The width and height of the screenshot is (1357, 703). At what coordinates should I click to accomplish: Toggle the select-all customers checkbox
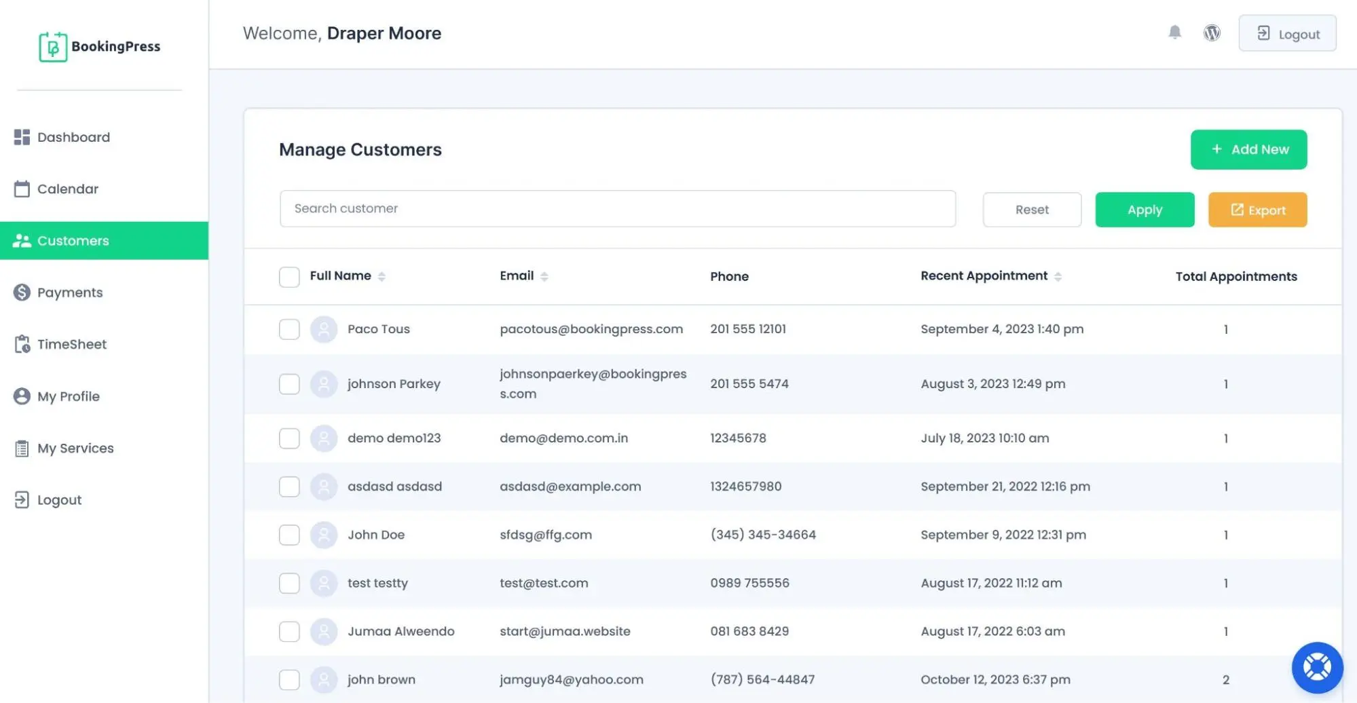click(x=289, y=277)
